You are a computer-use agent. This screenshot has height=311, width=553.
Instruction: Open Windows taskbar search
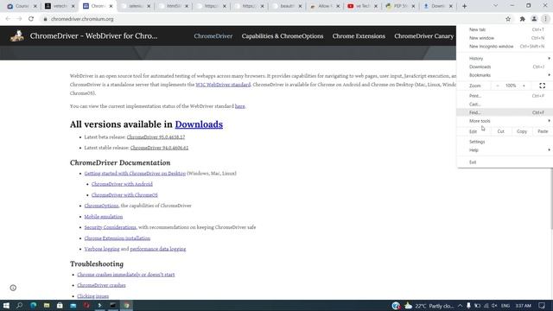(19, 305)
